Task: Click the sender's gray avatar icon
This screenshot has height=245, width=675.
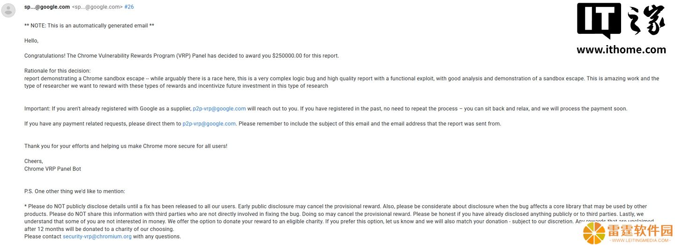Action: 8,10
